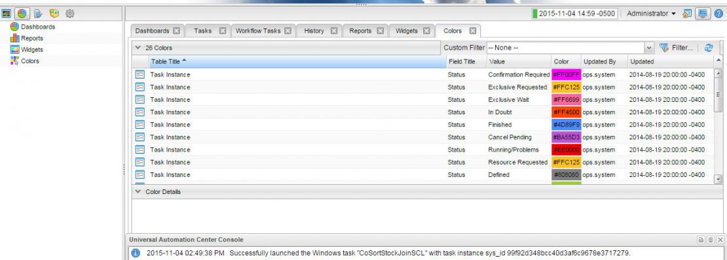Screen dimensions: 727x260
Task: Toggle the monitor view icon in header
Action: [702, 14]
